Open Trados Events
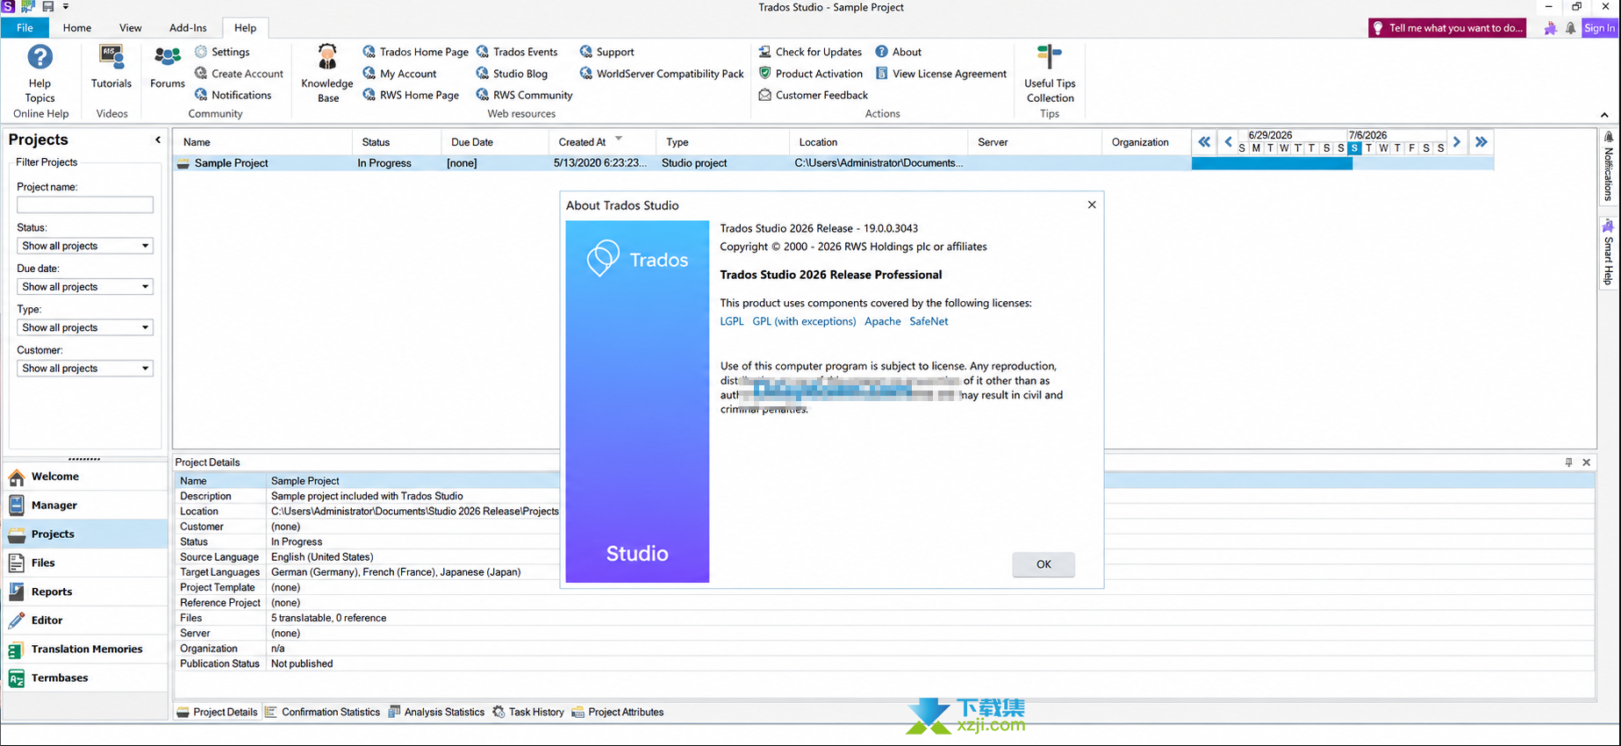 (x=516, y=52)
